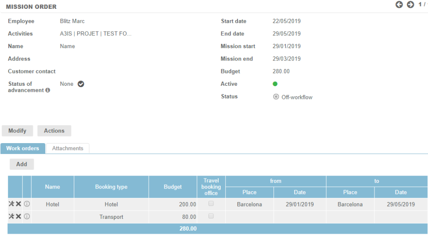The height and width of the screenshot is (235, 428).
Task: Go to the previous mission order record
Action: pos(399,5)
